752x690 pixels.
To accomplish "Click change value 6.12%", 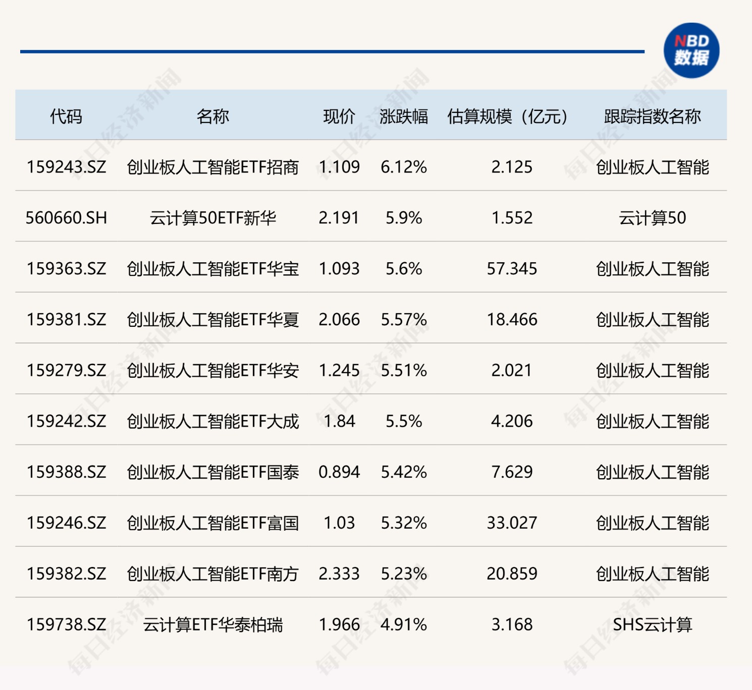I will point(404,167).
